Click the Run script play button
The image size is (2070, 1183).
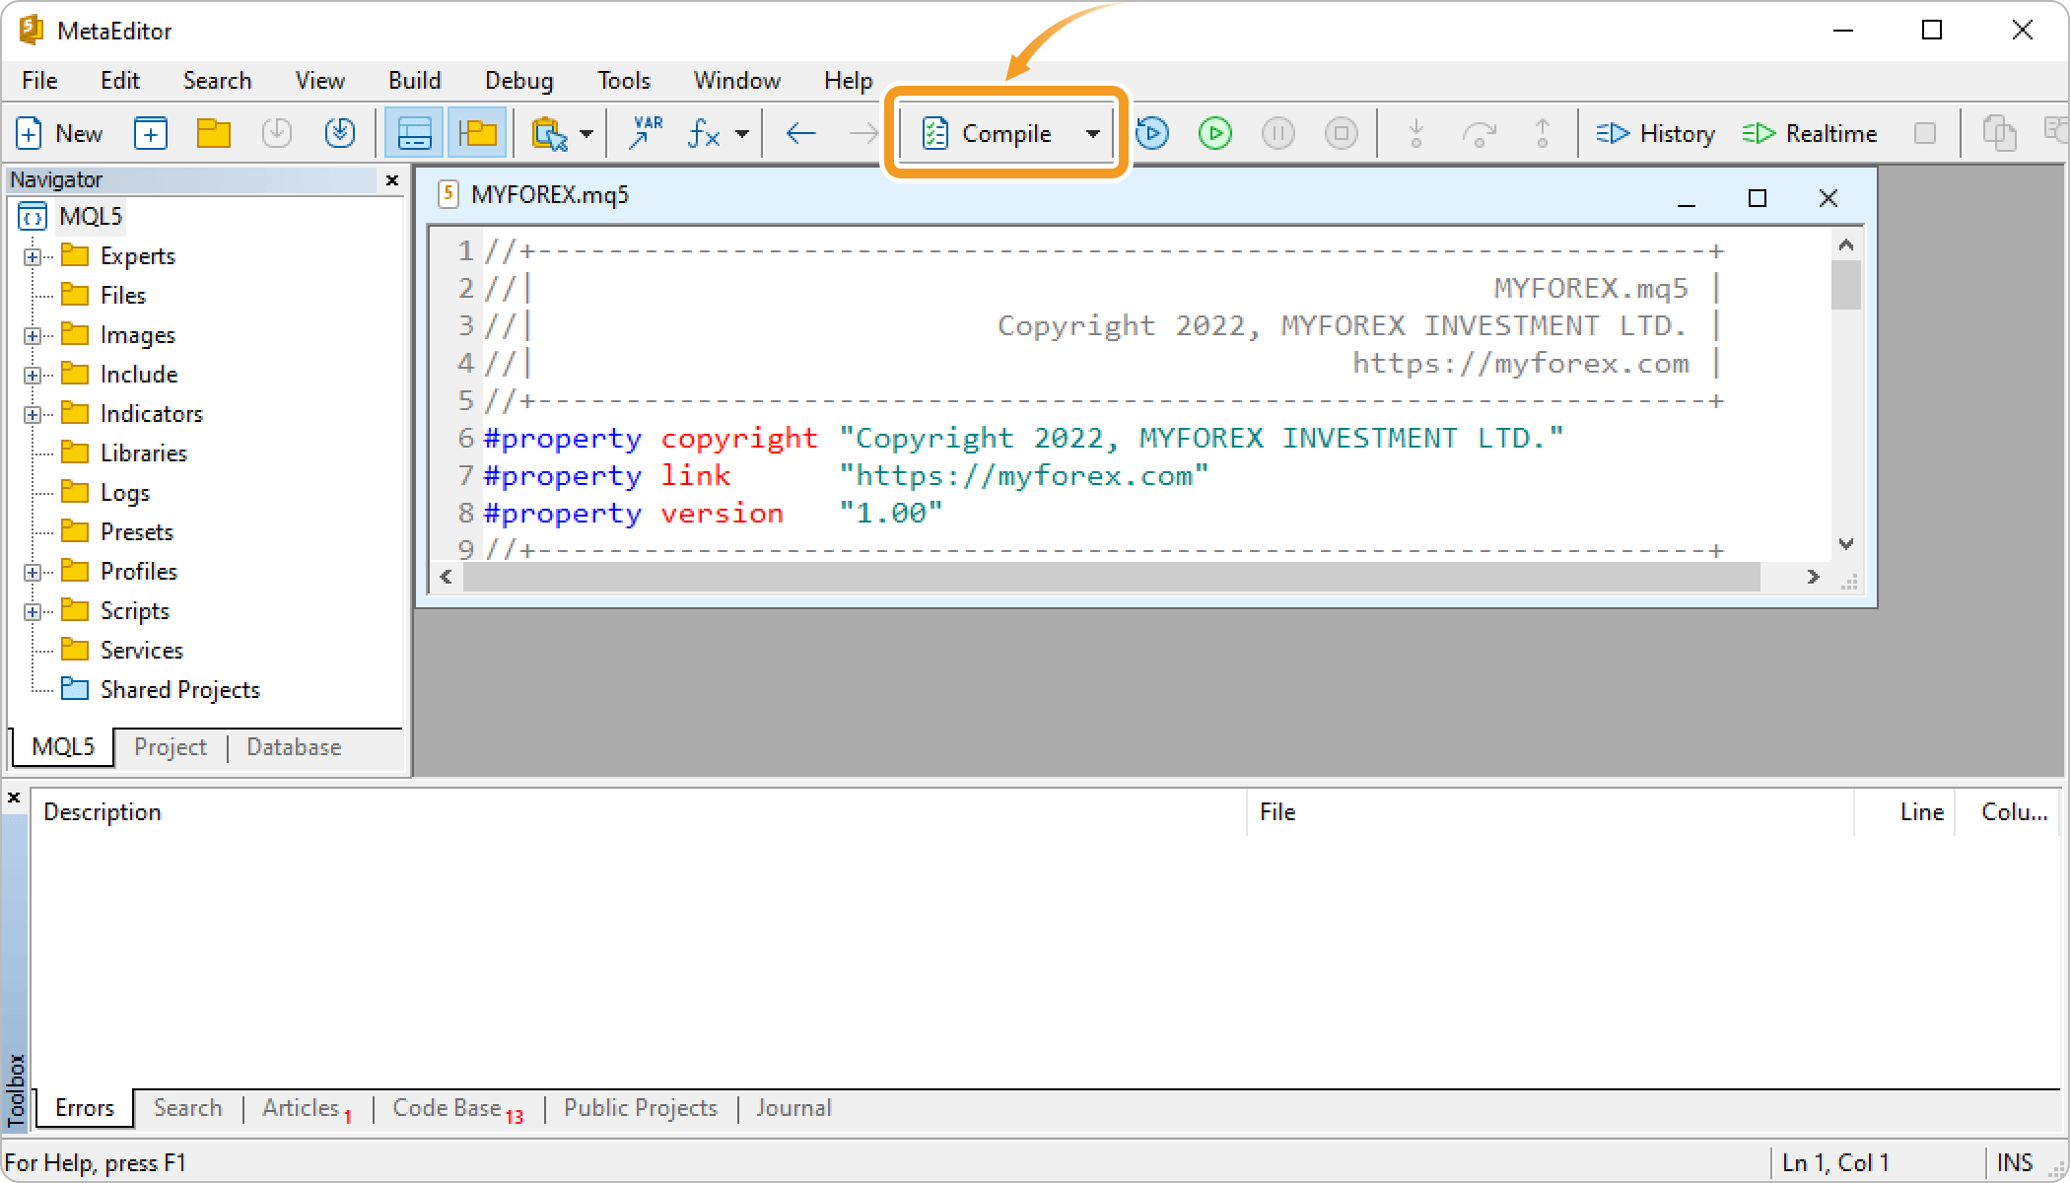pyautogui.click(x=1215, y=134)
